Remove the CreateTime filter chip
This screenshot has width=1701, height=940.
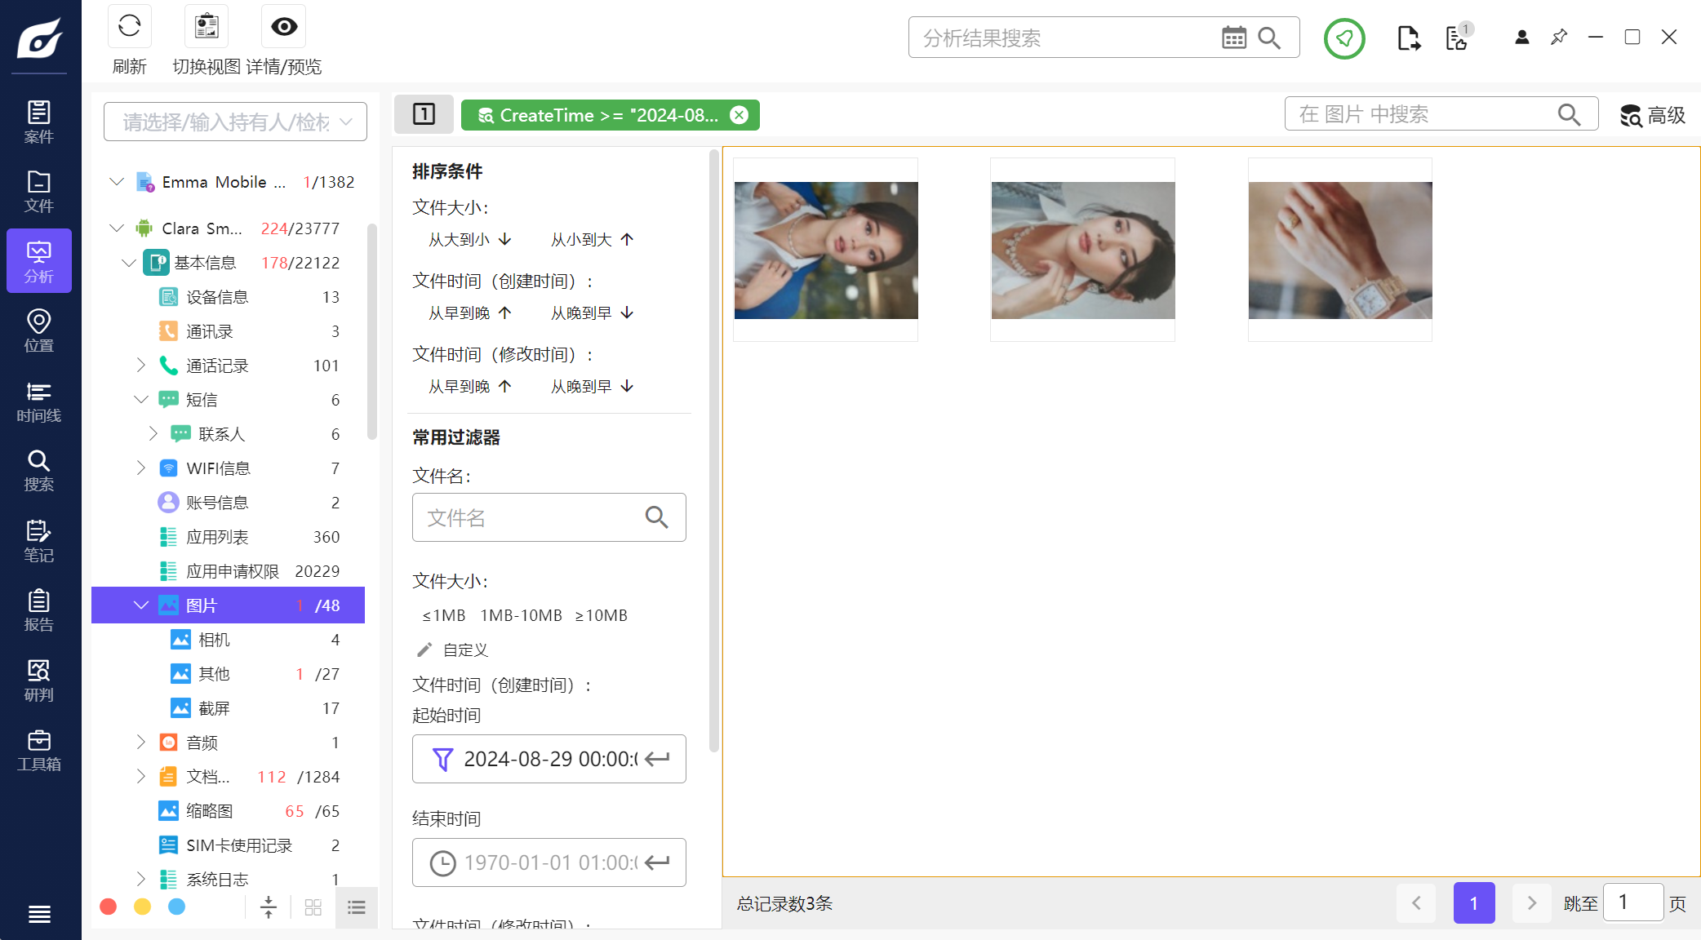pos(739,115)
